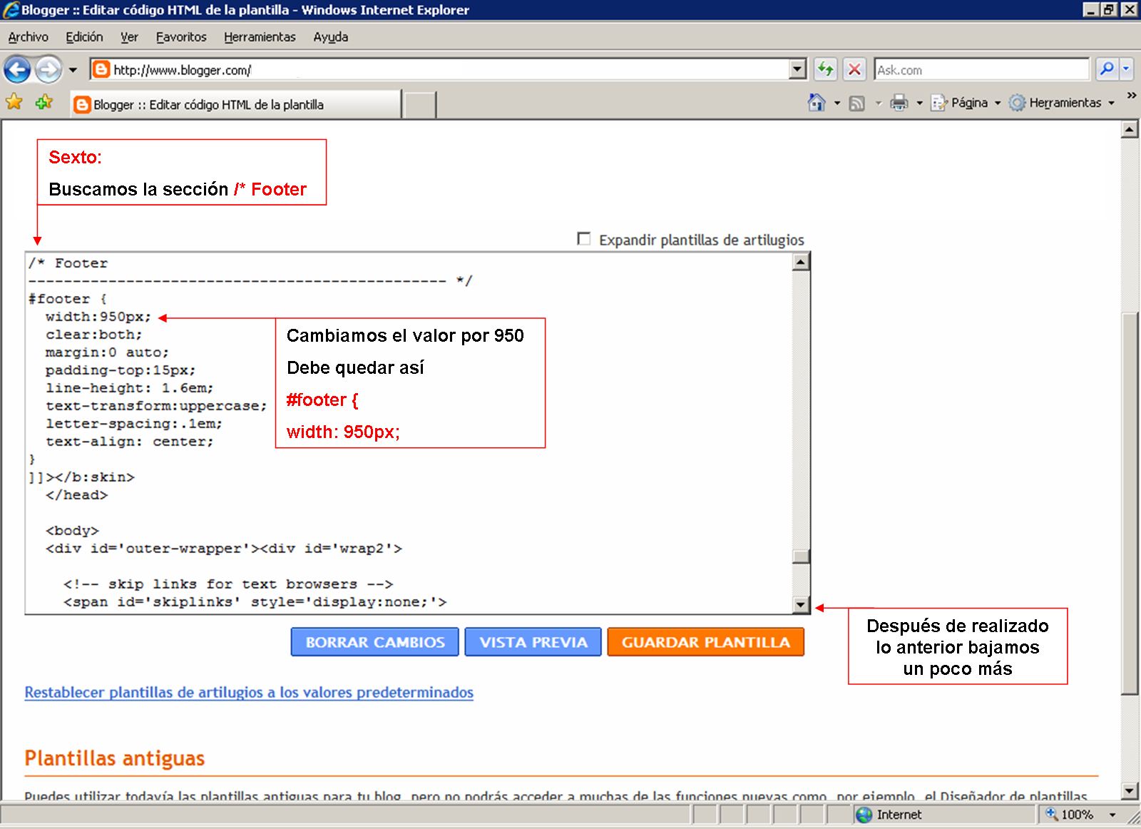Open the Print options dropdown arrow
This screenshot has height=829, width=1141.
coord(919,103)
